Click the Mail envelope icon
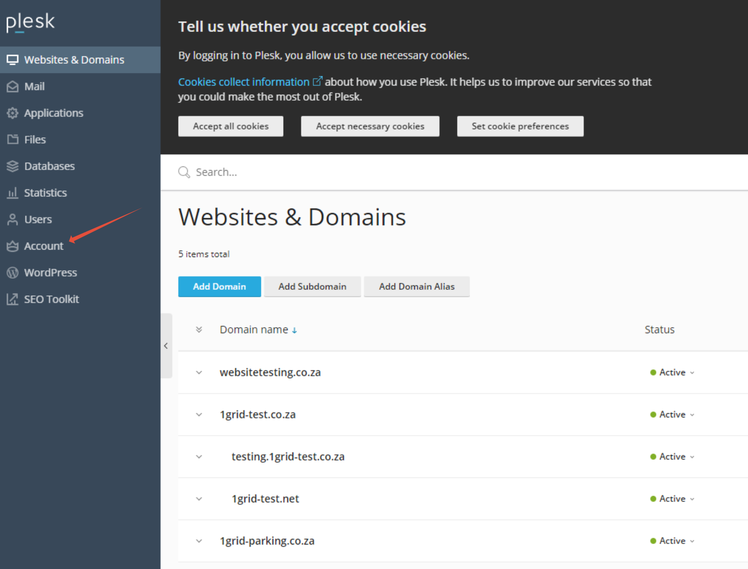The width and height of the screenshot is (748, 569). (12, 86)
